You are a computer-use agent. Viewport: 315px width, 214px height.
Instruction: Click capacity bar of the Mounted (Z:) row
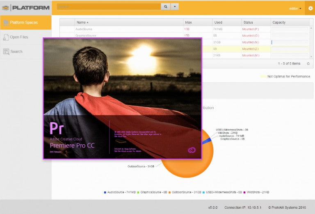pos(290,49)
